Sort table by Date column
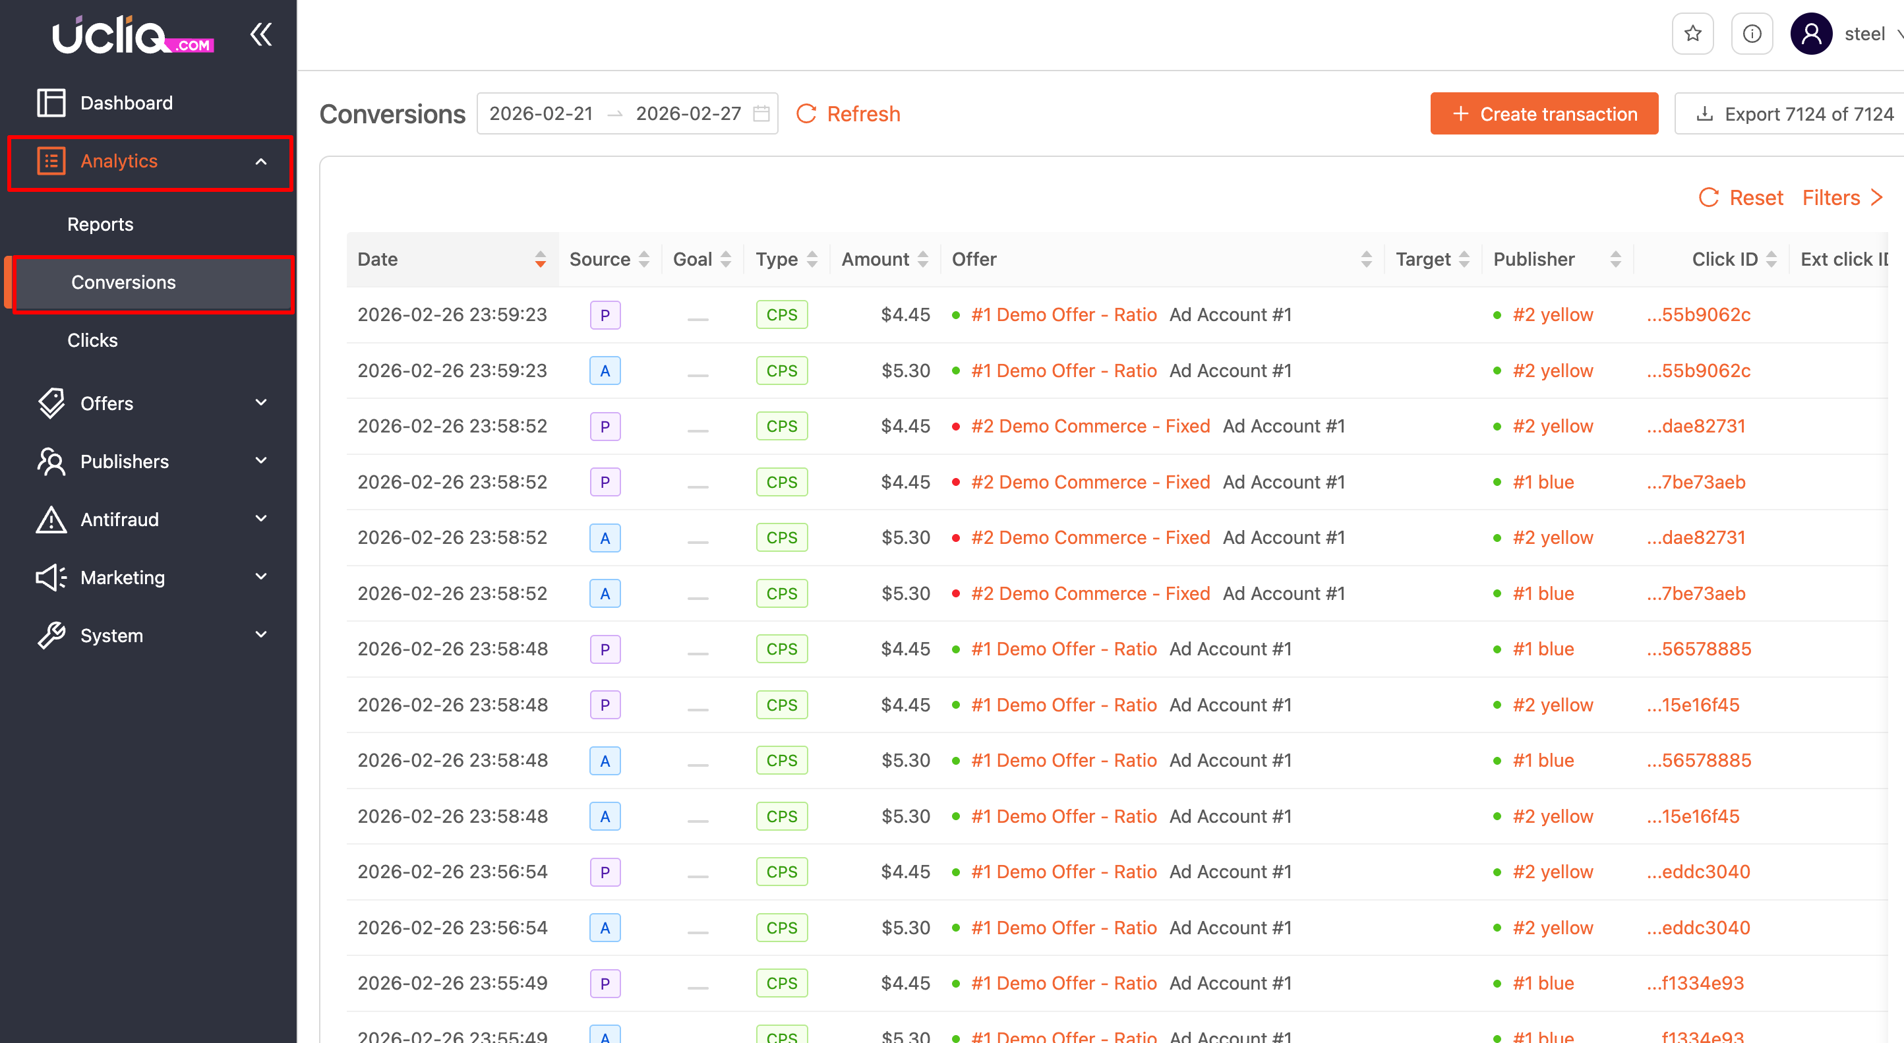1904x1043 pixels. tap(541, 260)
